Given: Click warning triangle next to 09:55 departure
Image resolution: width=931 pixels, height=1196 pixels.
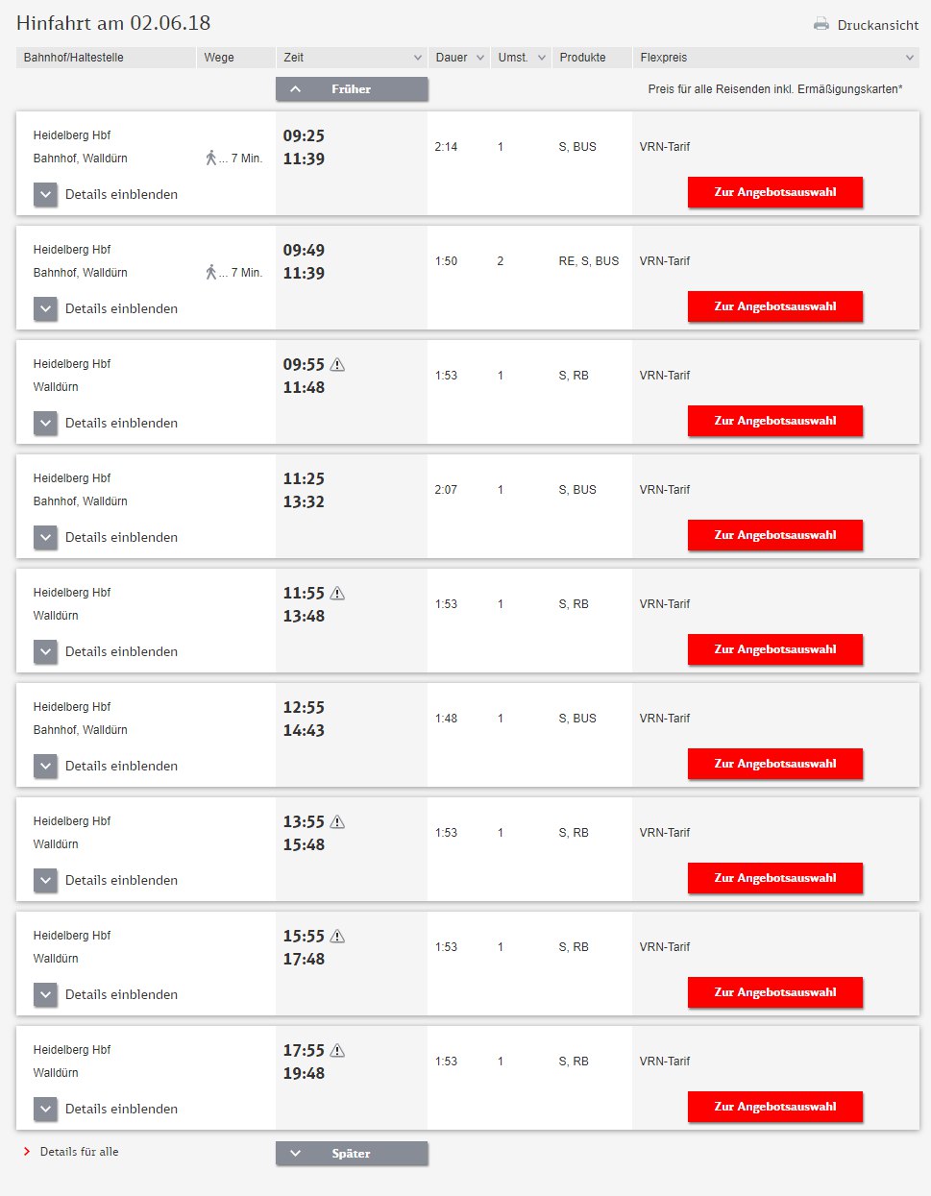Looking at the screenshot, I should coord(337,365).
